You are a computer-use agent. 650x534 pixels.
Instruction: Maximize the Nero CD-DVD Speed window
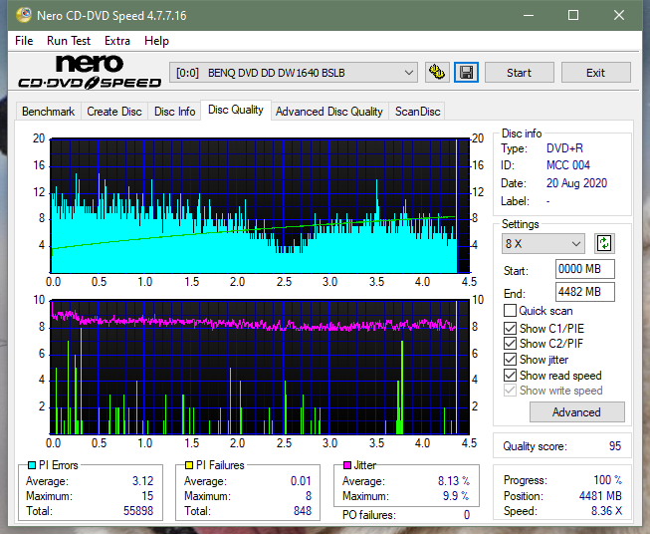(x=573, y=15)
